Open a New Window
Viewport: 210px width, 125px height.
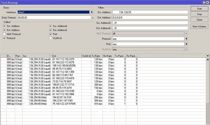[x=199, y=26]
